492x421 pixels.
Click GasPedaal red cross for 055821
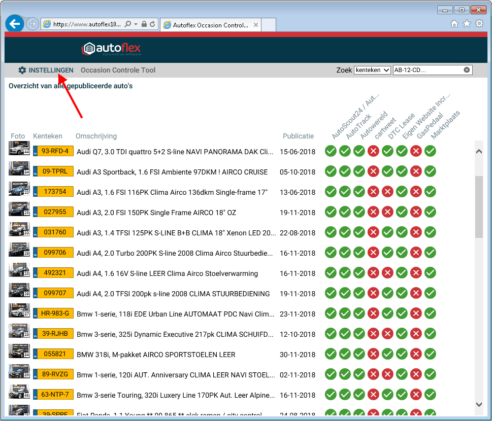click(416, 354)
